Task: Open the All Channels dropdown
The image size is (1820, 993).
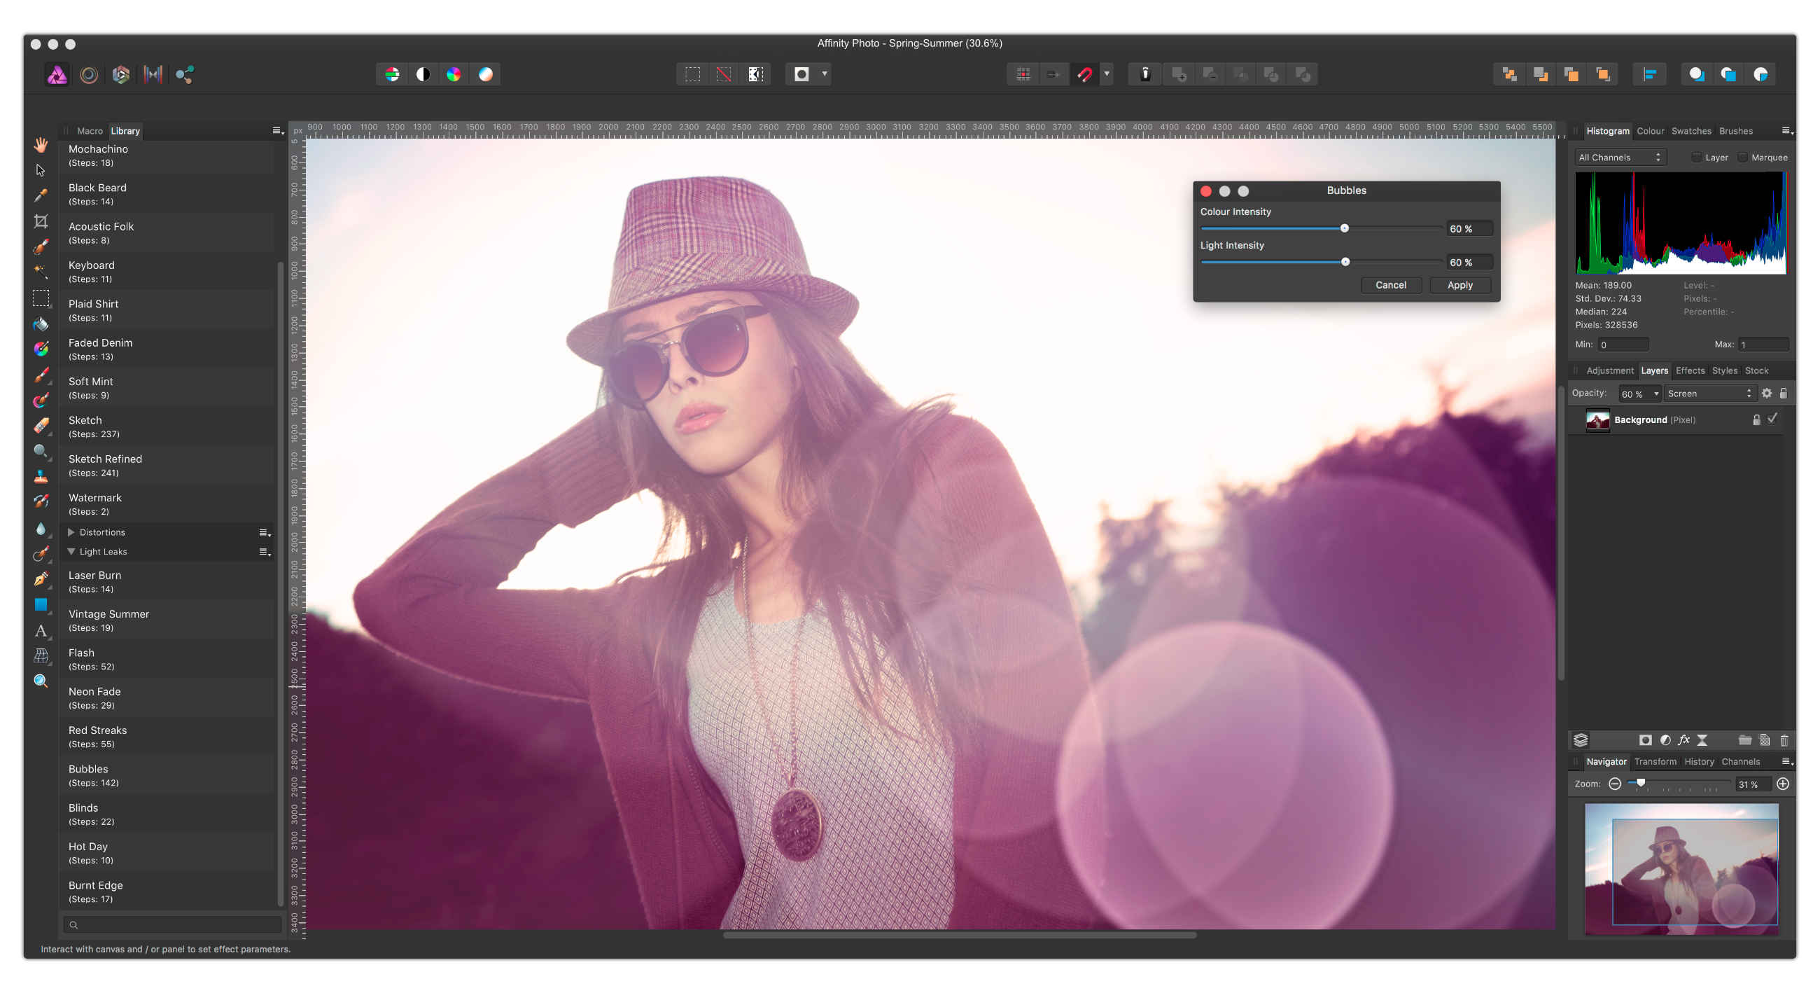Action: coord(1620,158)
